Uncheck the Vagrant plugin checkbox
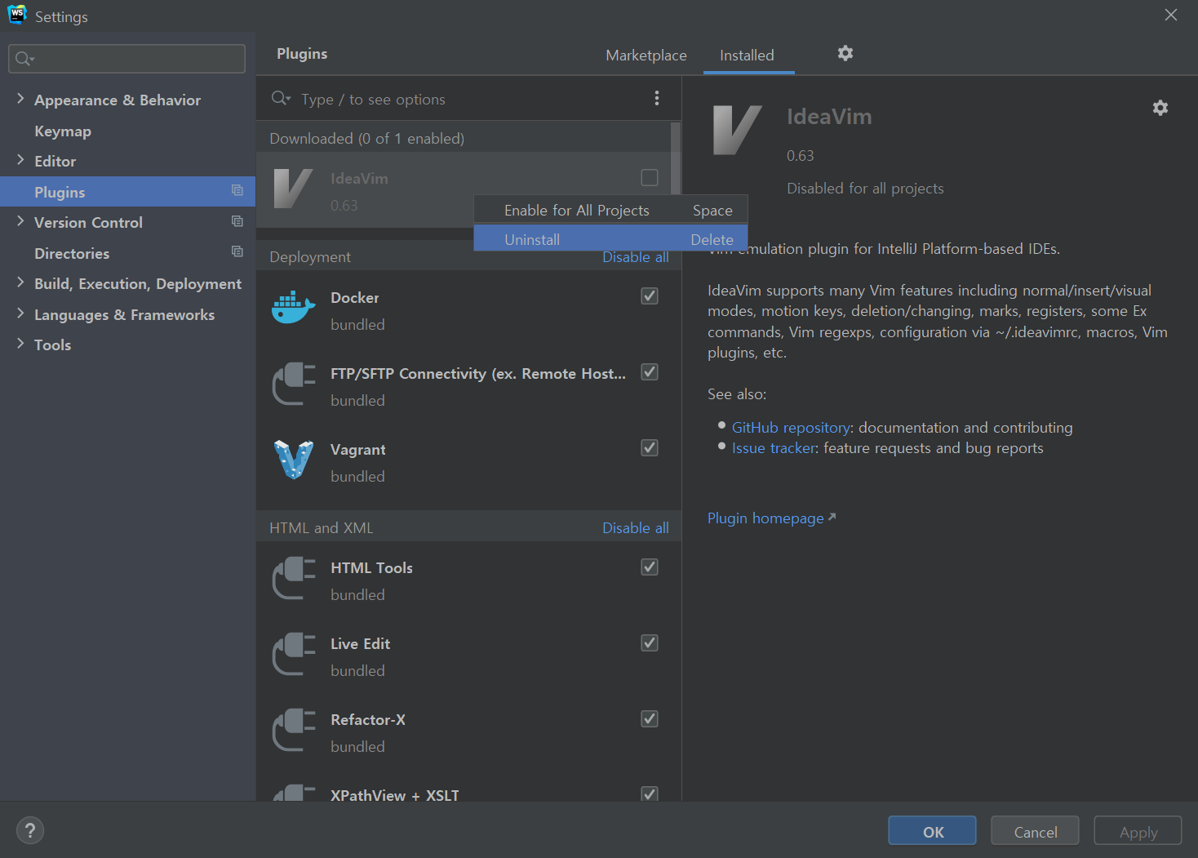The width and height of the screenshot is (1198, 858). click(x=650, y=447)
